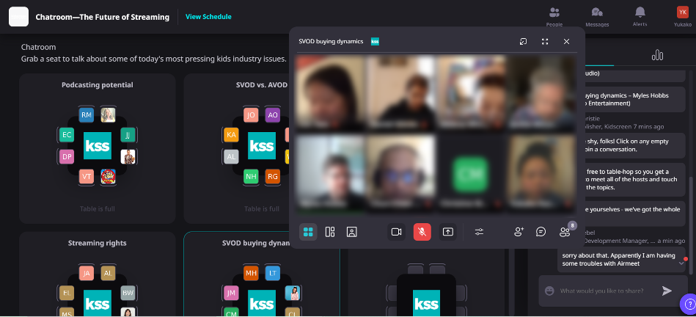This screenshot has width=696, height=317.
Task: Select KA seat at SVOD vs. AVOD table
Action: point(231,134)
